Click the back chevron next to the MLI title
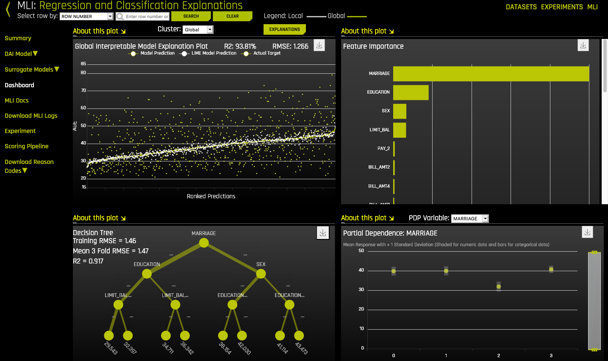The height and width of the screenshot is (361, 608). pyautogui.click(x=8, y=9)
